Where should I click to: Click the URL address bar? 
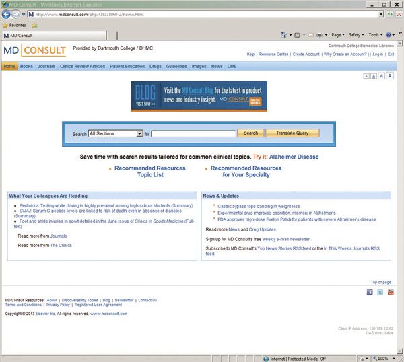[x=203, y=14]
